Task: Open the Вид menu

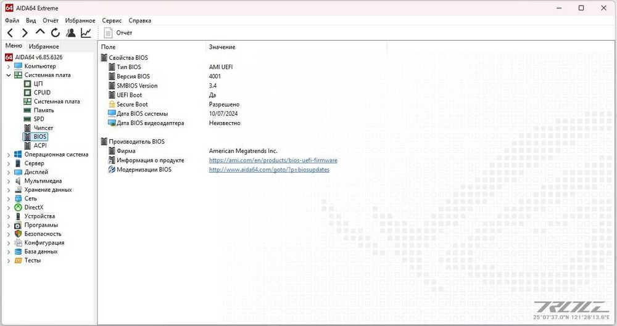Action: (x=31, y=20)
